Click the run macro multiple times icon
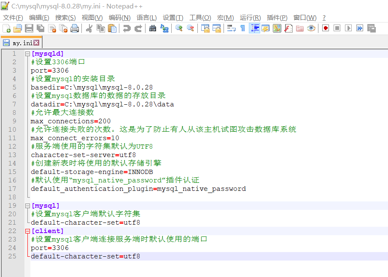The image size is (388, 277). [360, 28]
